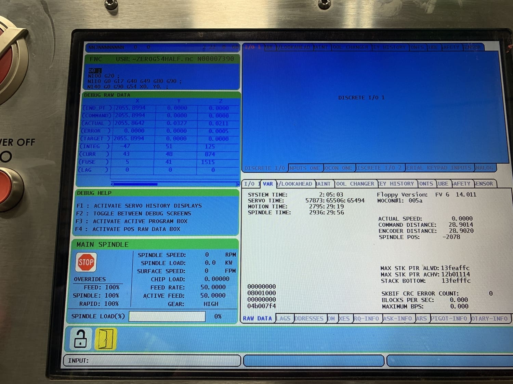Click the F1 Activate Servo History Displays line
The width and height of the screenshot is (513, 384).
(x=139, y=206)
